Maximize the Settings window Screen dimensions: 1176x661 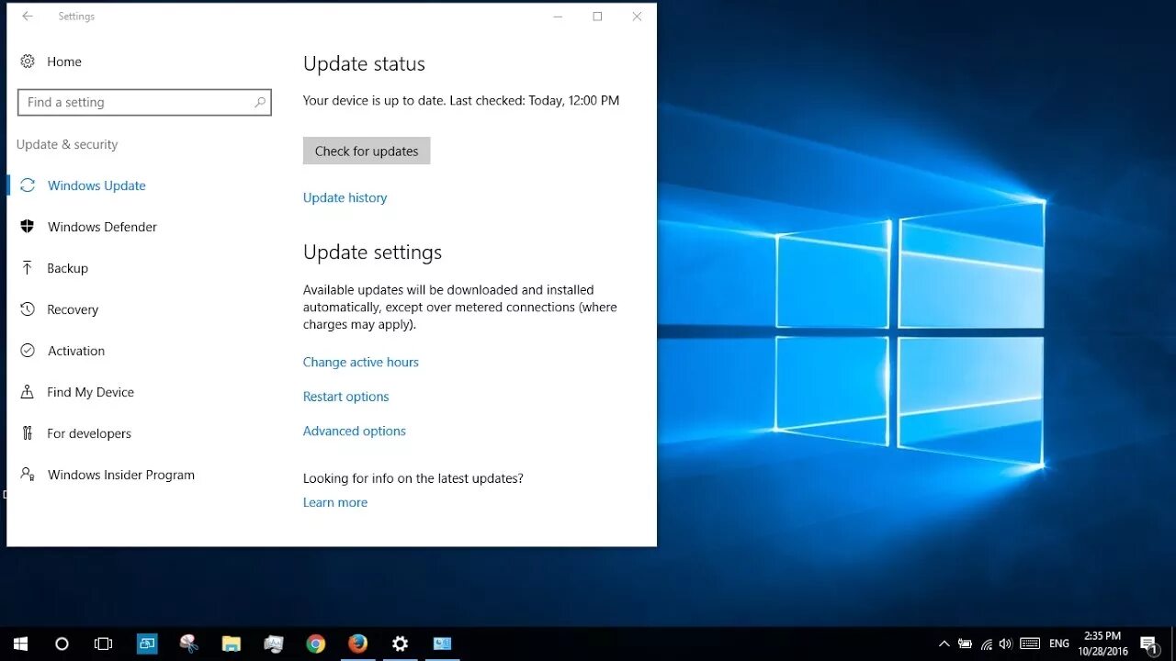coord(597,17)
